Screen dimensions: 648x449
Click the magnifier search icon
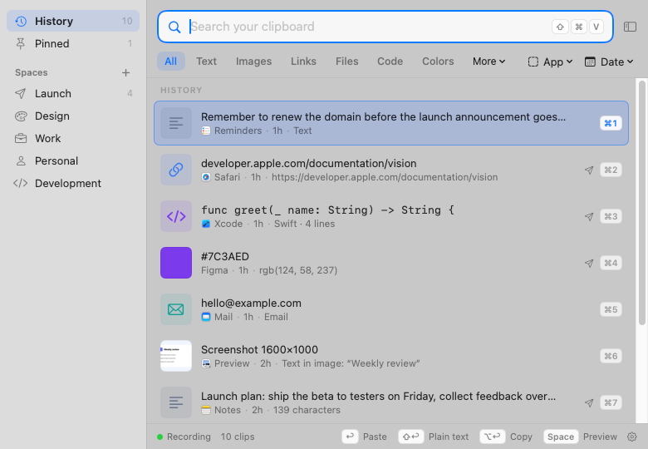click(x=174, y=27)
